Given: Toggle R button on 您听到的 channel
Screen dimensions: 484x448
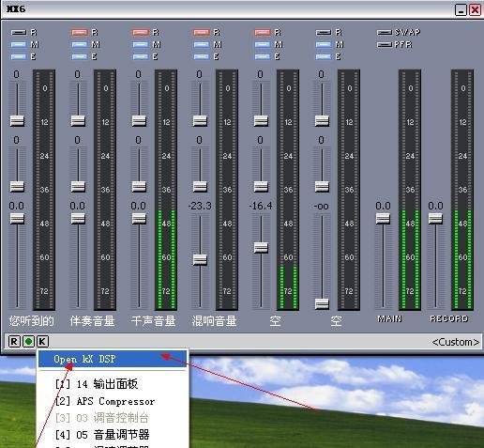Looking at the screenshot, I should tap(19, 32).
